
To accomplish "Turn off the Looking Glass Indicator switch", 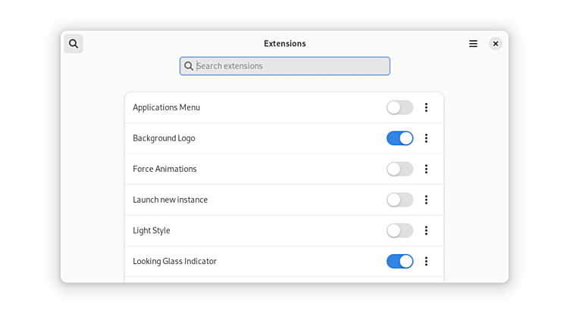I will [399, 261].
